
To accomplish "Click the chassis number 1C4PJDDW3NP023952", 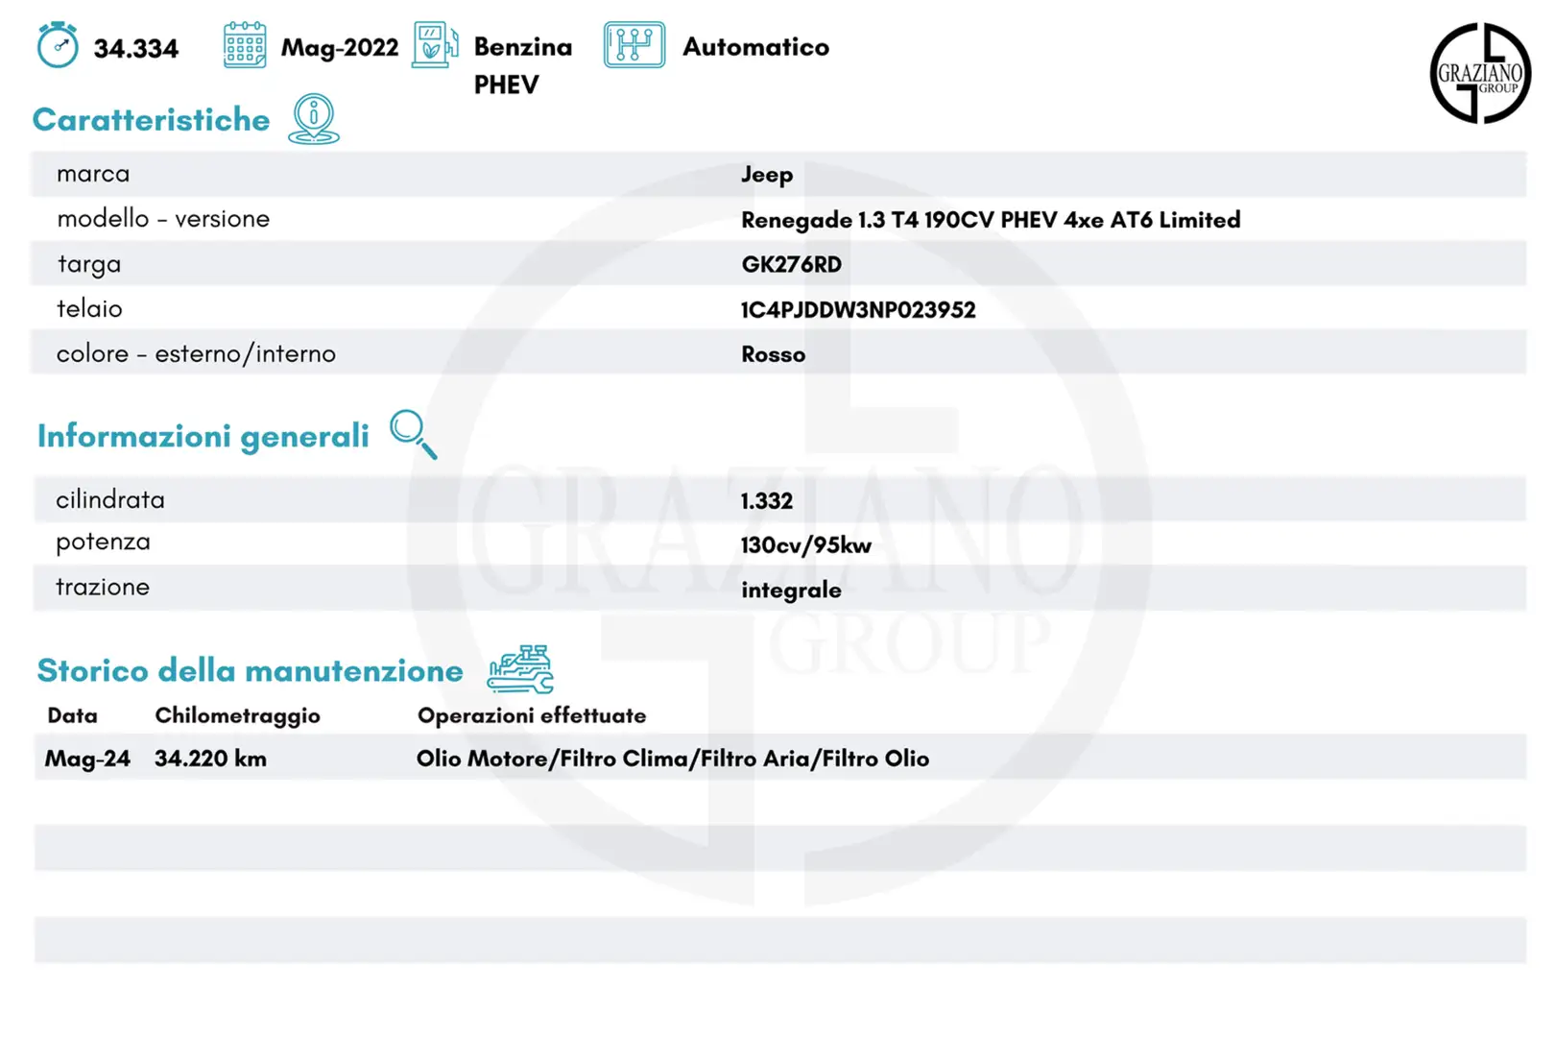I will pyautogui.click(x=858, y=310).
